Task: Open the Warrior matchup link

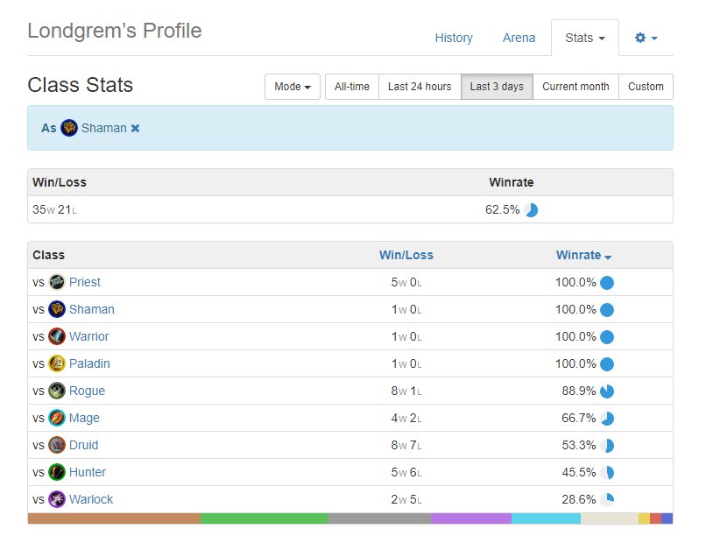Action: click(x=89, y=336)
